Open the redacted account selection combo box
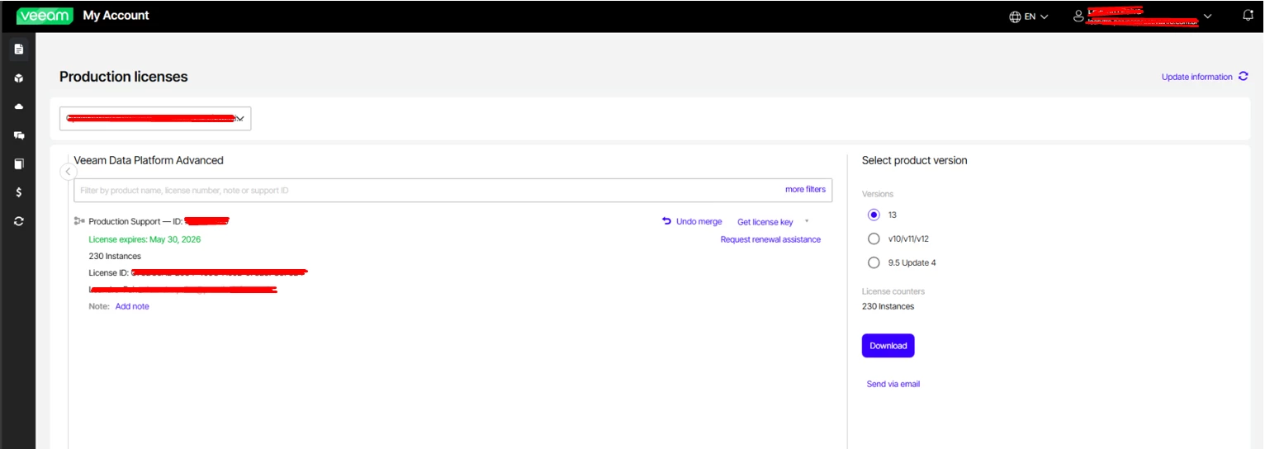1265x449 pixels. click(x=155, y=118)
